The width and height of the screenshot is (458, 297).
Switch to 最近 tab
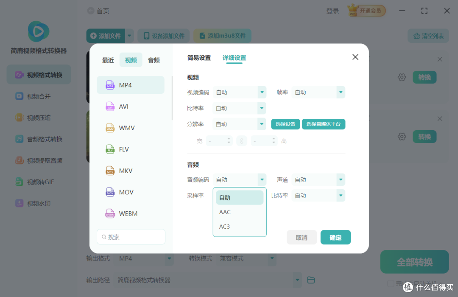(108, 60)
